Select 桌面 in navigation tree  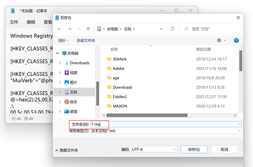[x=73, y=111]
